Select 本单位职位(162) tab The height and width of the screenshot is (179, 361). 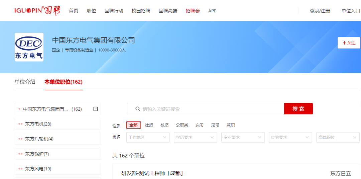[64, 82]
